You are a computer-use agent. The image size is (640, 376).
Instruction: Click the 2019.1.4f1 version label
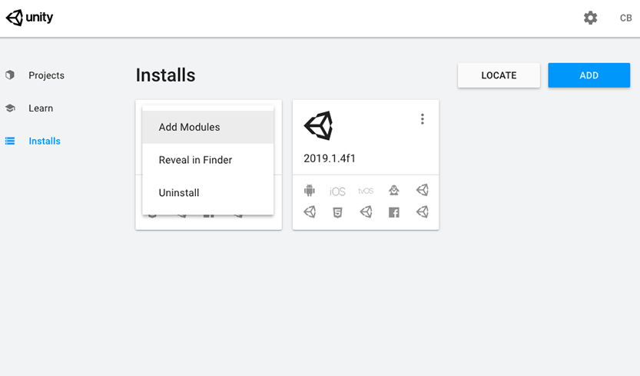click(330, 158)
